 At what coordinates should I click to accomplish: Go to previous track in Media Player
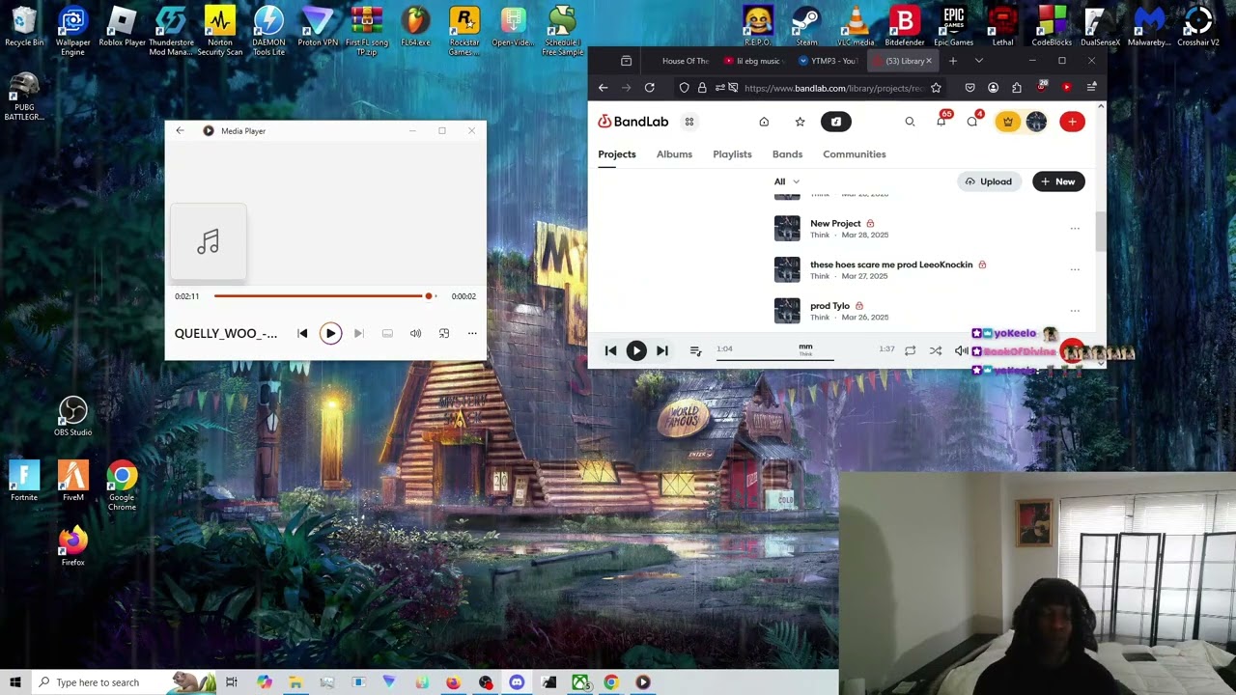pos(302,333)
